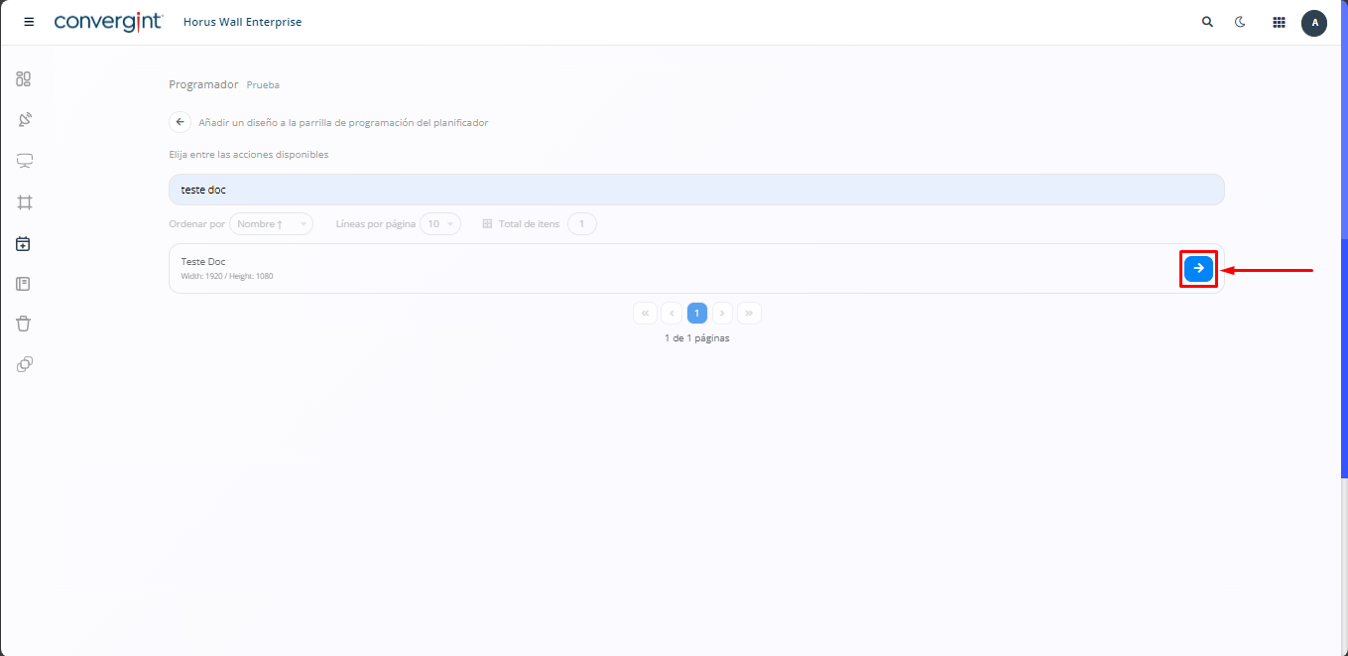Expand the 'Ordenar por' Nombre dropdown

[271, 224]
